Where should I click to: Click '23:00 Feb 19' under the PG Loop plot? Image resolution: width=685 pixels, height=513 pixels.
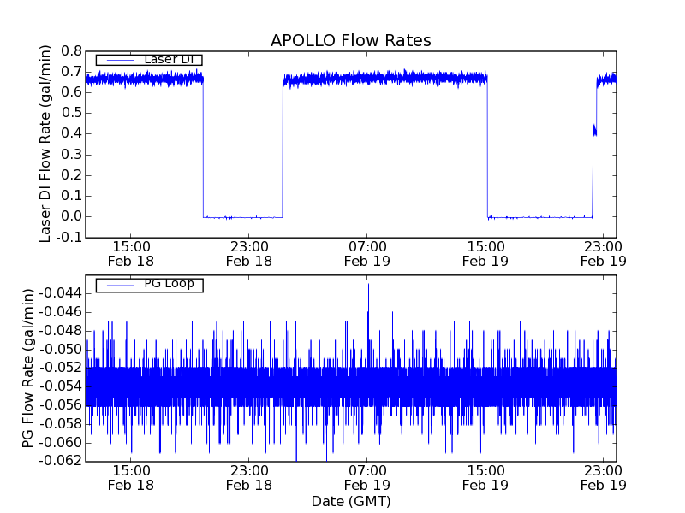click(x=604, y=478)
